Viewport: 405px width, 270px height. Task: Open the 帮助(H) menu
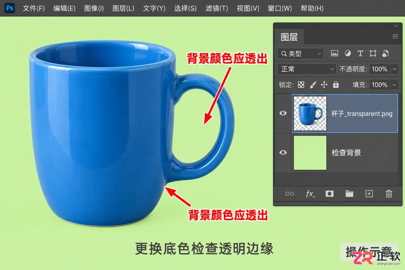coord(312,8)
